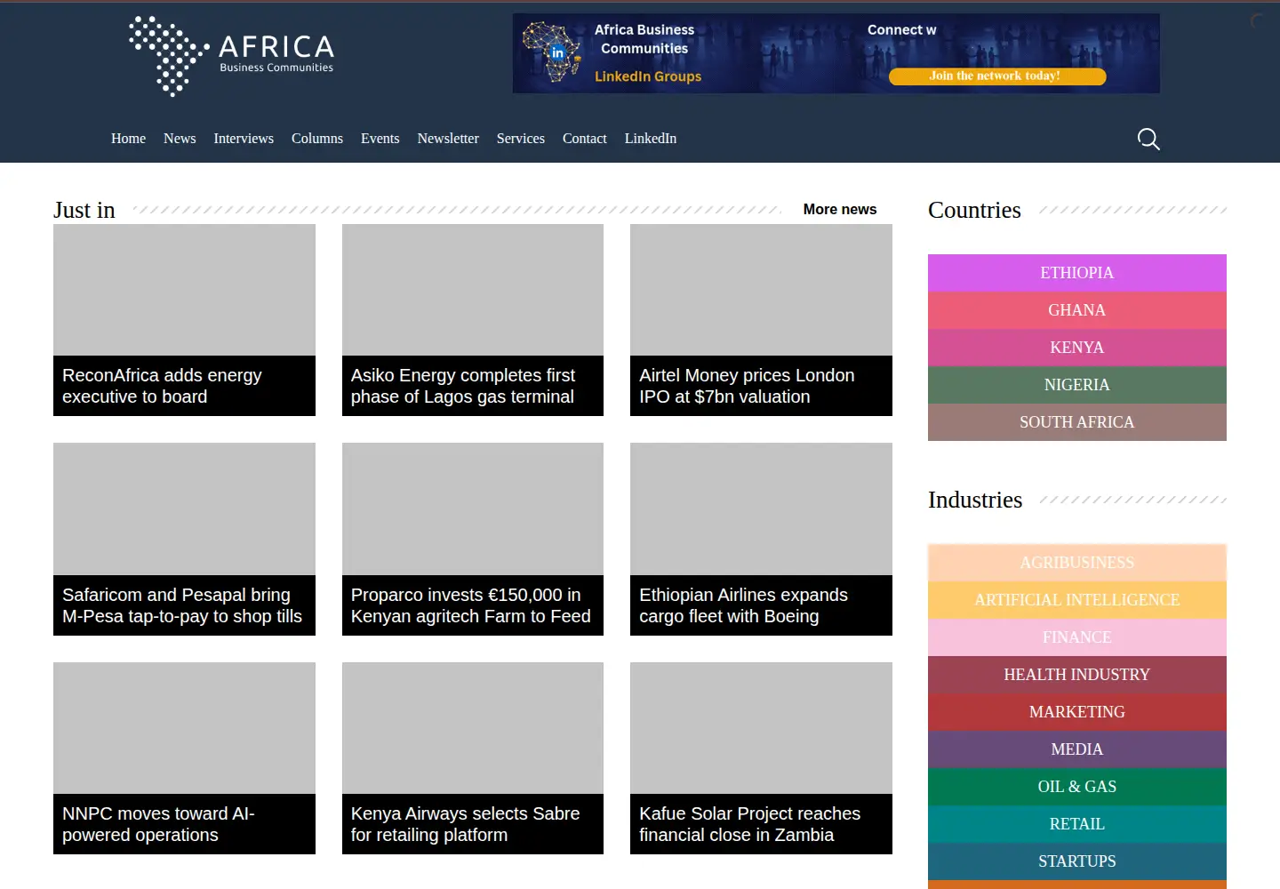Viewport: 1280px width, 889px height.
Task: Click the Africa Business Communities logo
Action: click(x=232, y=55)
